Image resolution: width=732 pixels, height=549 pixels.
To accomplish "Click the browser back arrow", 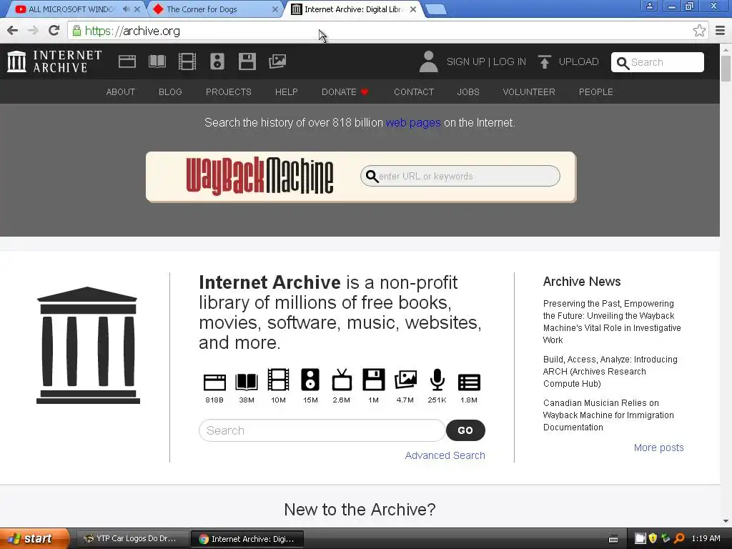I will pyautogui.click(x=13, y=31).
